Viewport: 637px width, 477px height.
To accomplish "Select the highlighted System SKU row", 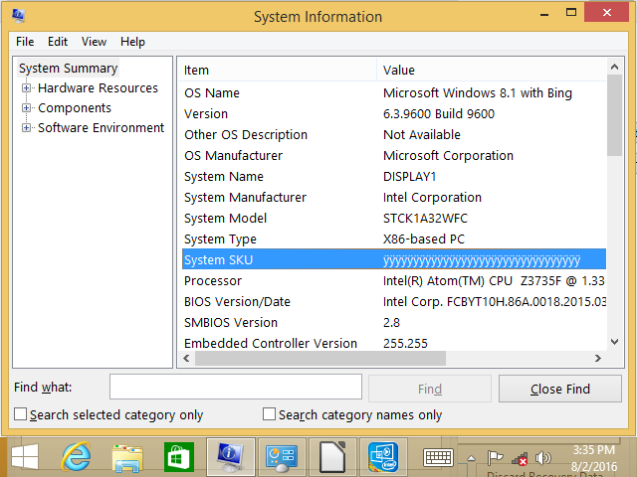I will [394, 260].
